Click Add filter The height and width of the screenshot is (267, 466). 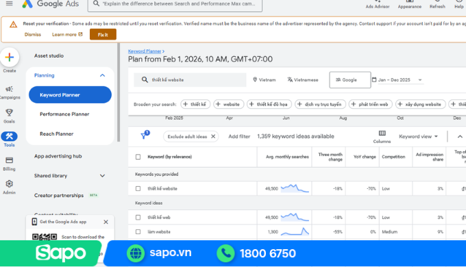pos(239,136)
